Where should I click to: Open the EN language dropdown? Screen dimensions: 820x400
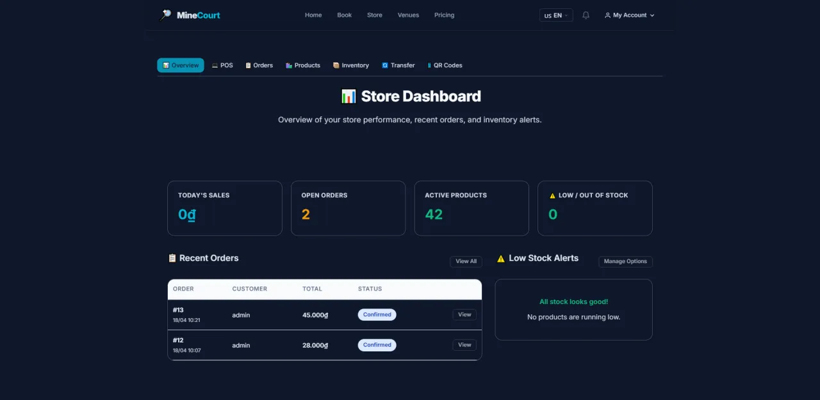pos(556,15)
